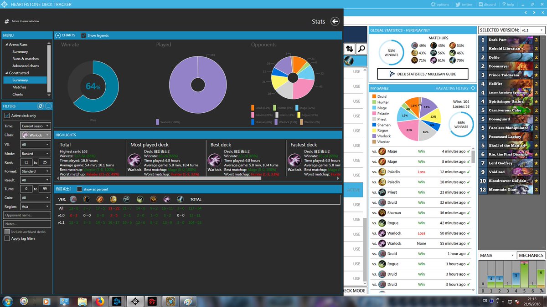
Task: Click the back arrow next to Stats
Action: pos(335,21)
